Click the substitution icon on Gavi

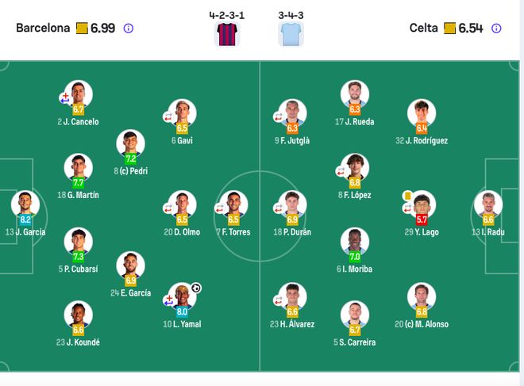(x=168, y=117)
